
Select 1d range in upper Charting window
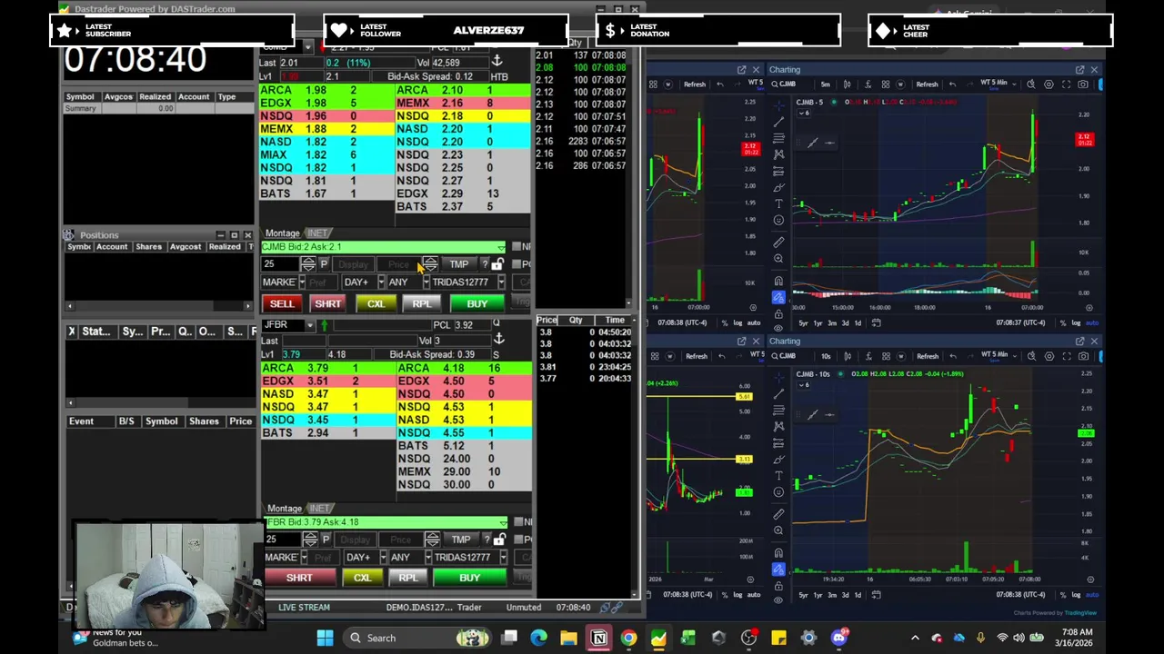pyautogui.click(x=858, y=323)
